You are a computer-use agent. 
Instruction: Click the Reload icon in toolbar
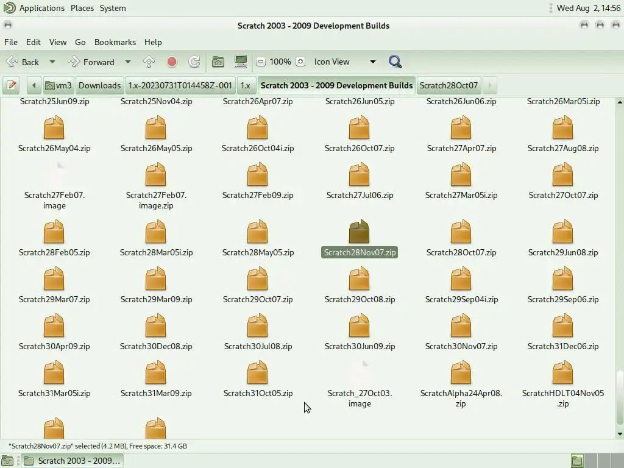click(x=194, y=62)
